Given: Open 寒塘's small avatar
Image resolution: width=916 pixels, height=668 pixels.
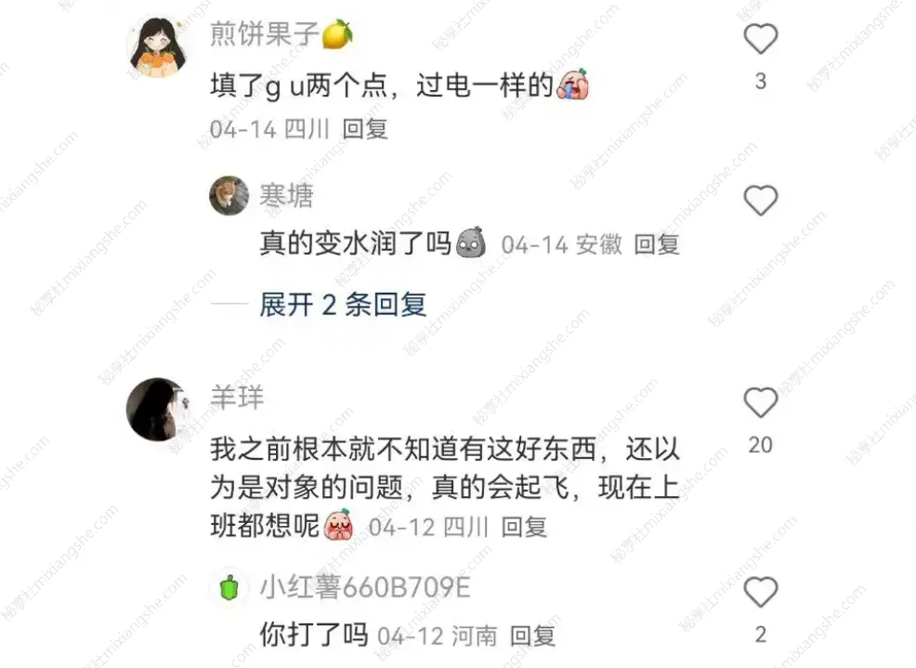Looking at the screenshot, I should (x=229, y=195).
